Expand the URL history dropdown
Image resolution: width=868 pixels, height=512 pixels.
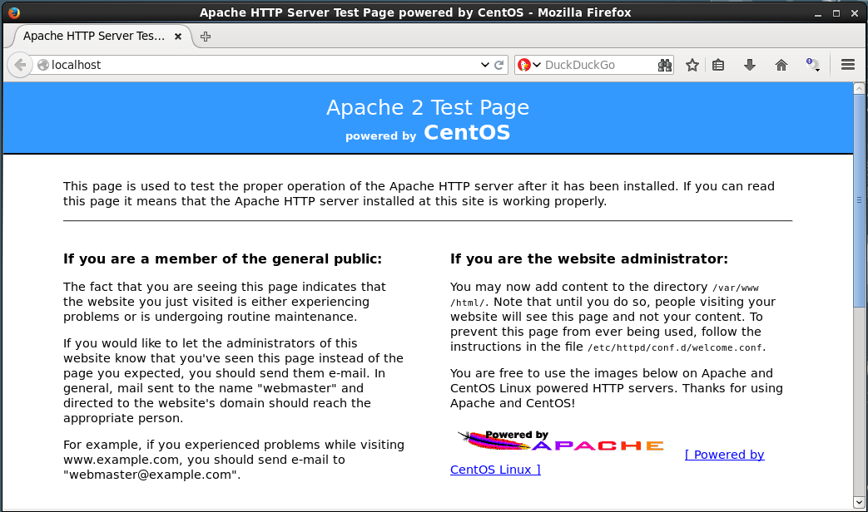485,65
